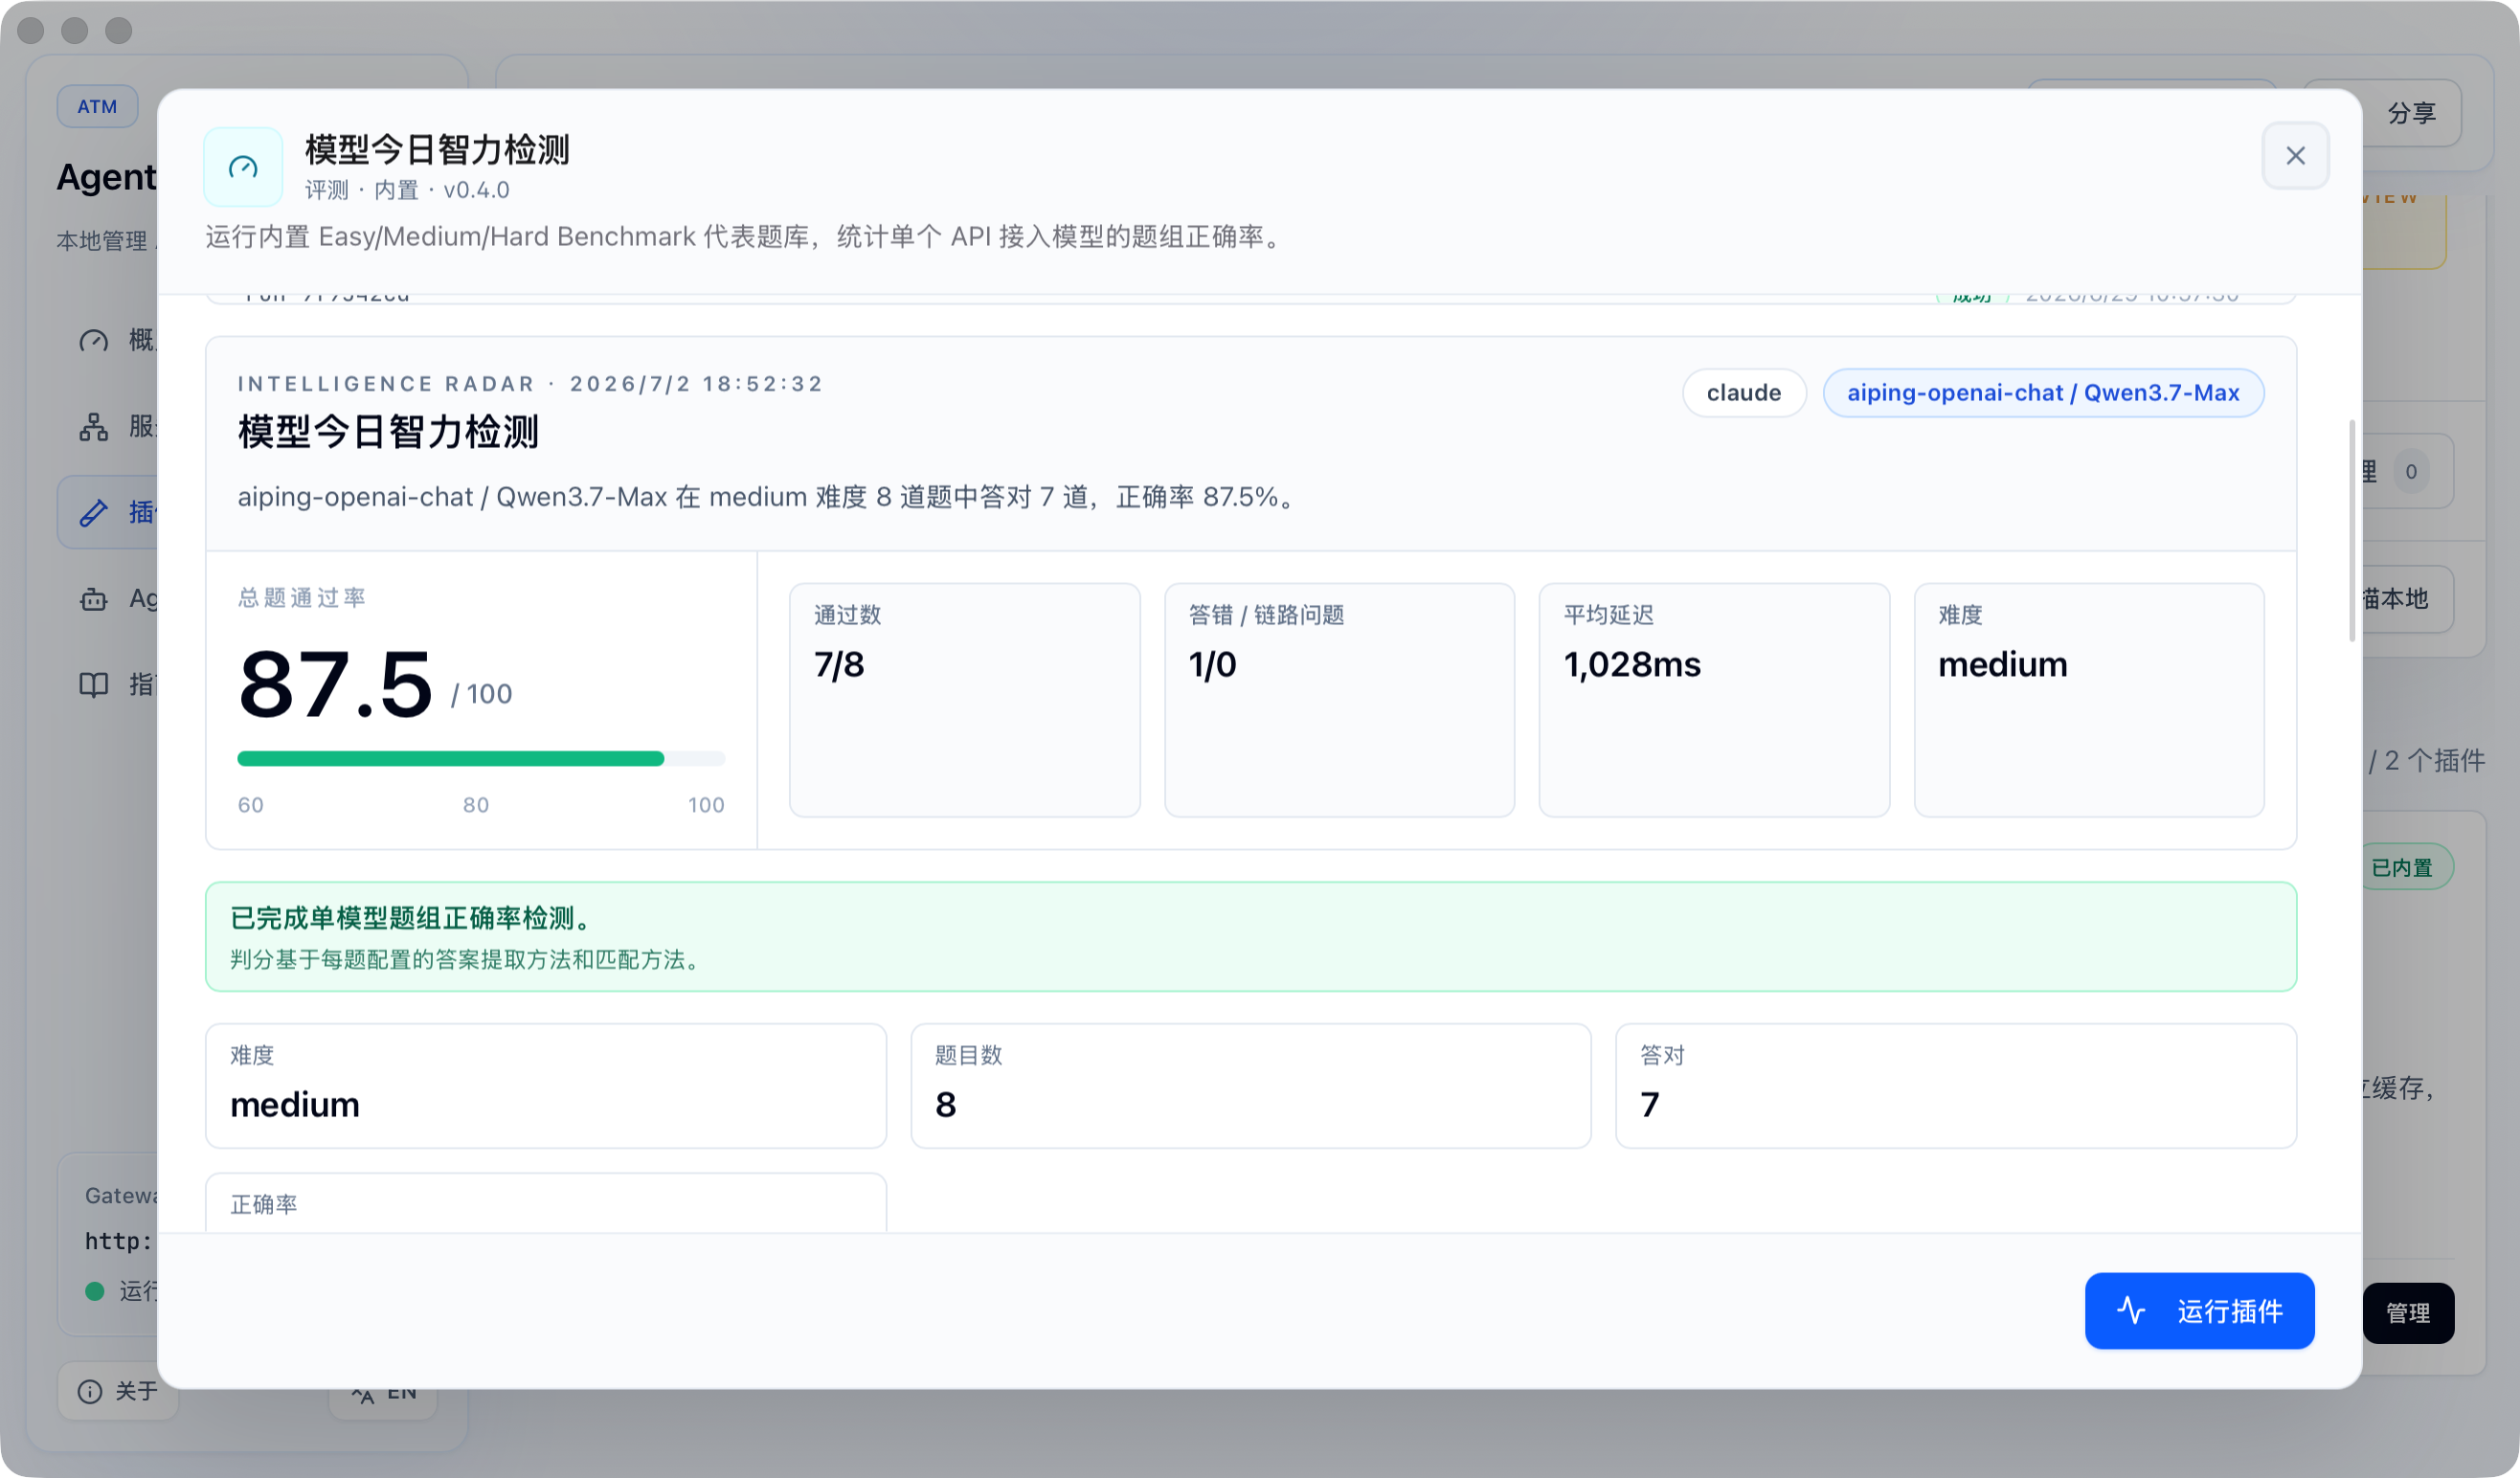The width and height of the screenshot is (2520, 1478).
Task: Click the 已内置 built-in status badge
Action: tap(2402, 868)
